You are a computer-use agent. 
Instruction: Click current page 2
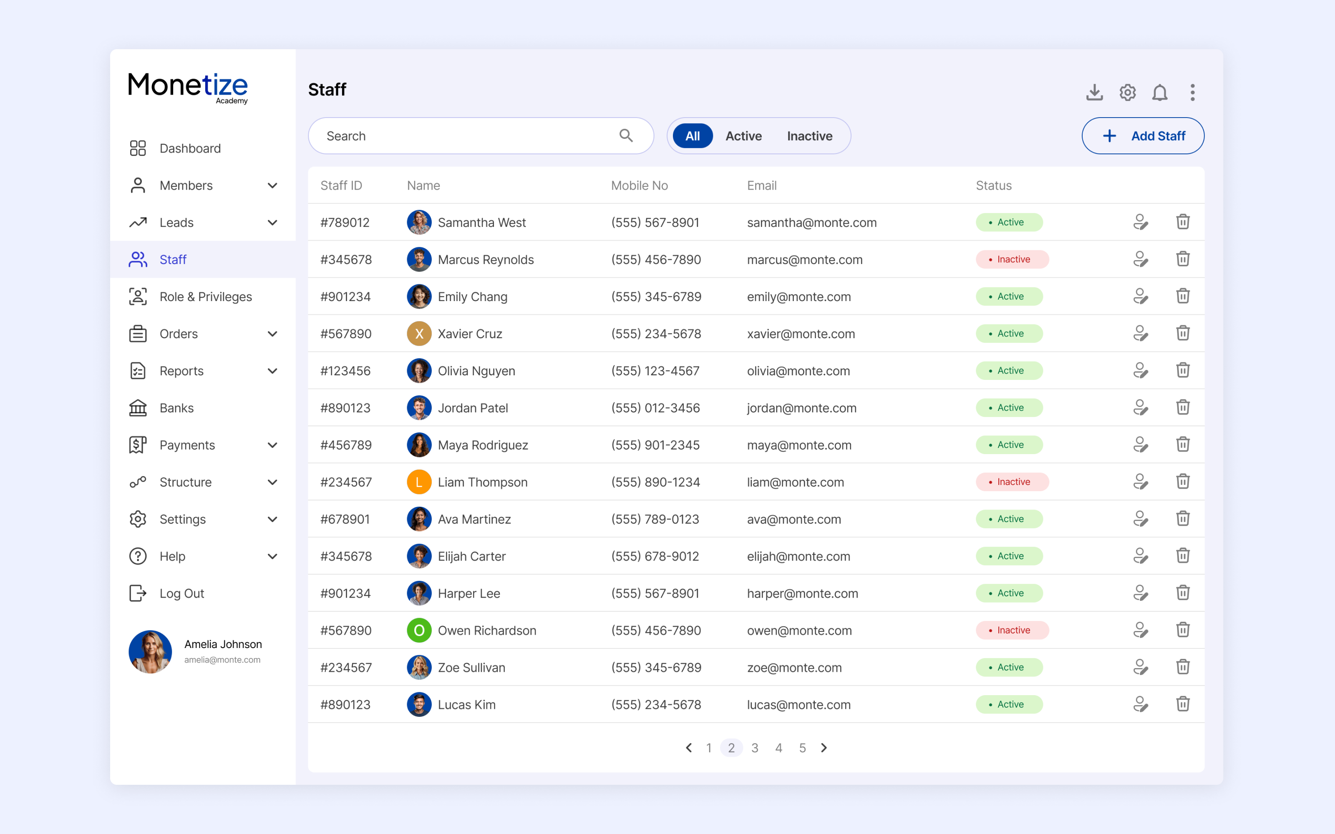(731, 748)
